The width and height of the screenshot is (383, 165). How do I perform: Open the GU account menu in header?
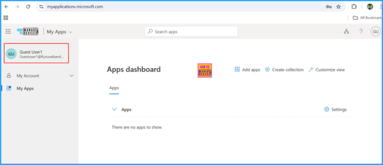[376, 32]
